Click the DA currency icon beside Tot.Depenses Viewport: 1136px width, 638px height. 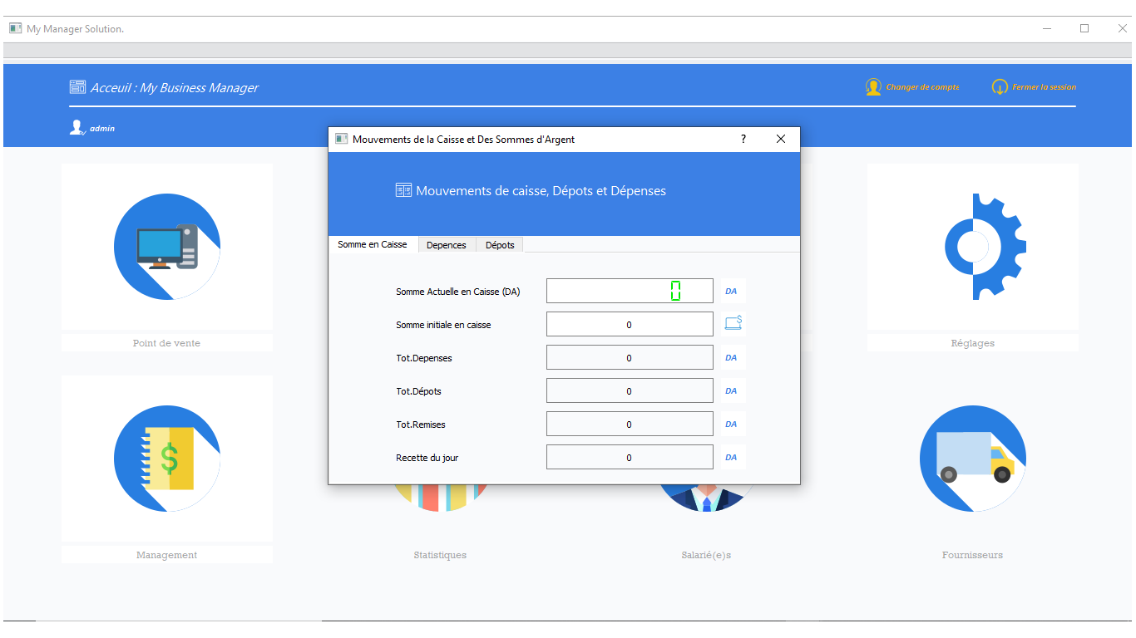731,357
